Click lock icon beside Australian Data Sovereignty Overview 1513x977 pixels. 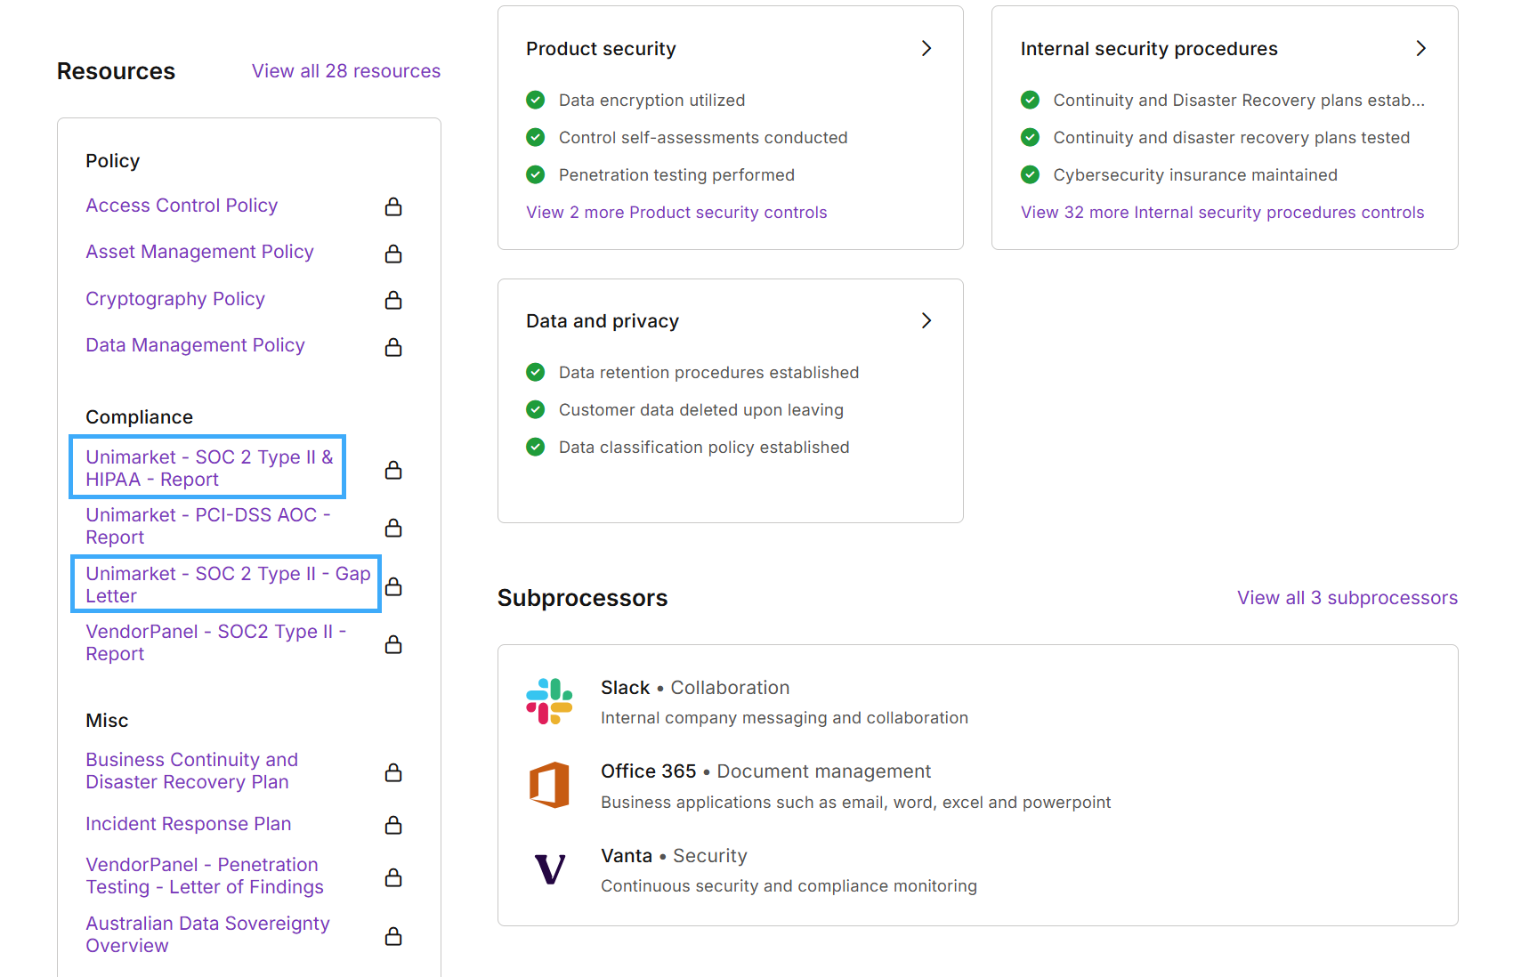[393, 936]
